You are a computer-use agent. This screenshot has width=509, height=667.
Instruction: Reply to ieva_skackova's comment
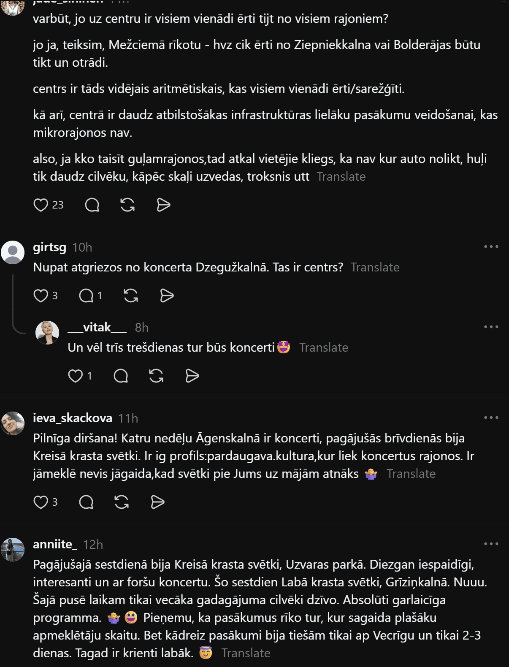[86, 502]
